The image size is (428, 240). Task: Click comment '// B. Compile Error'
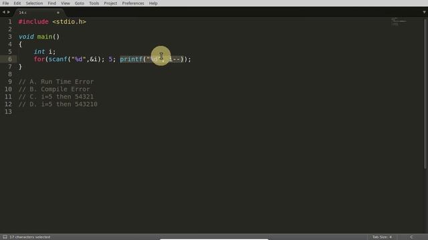click(x=54, y=89)
